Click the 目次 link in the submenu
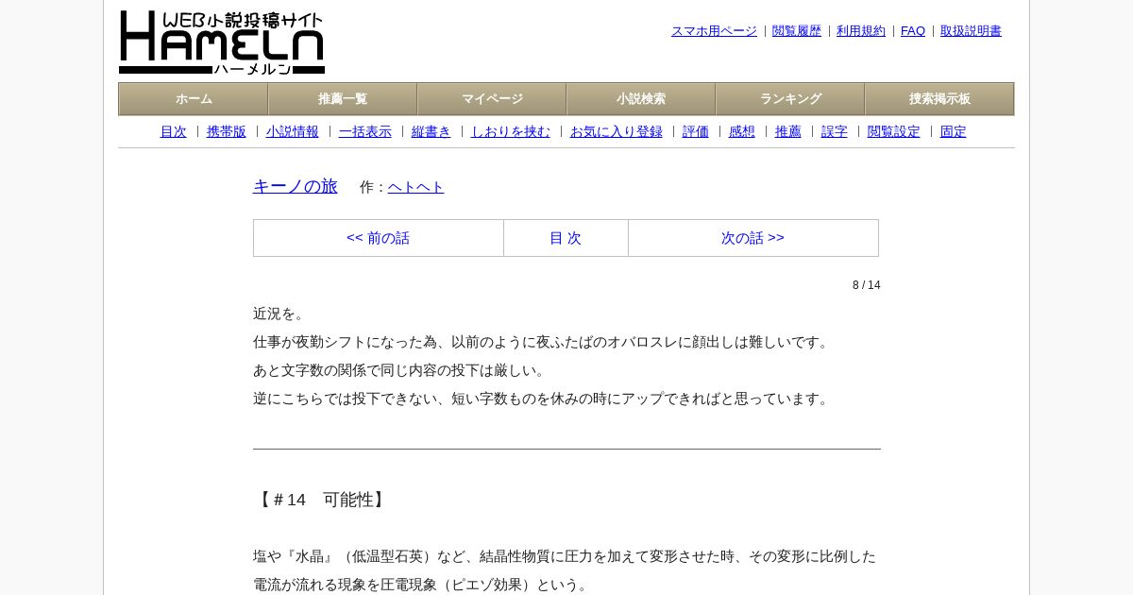1133x595 pixels. (x=174, y=132)
